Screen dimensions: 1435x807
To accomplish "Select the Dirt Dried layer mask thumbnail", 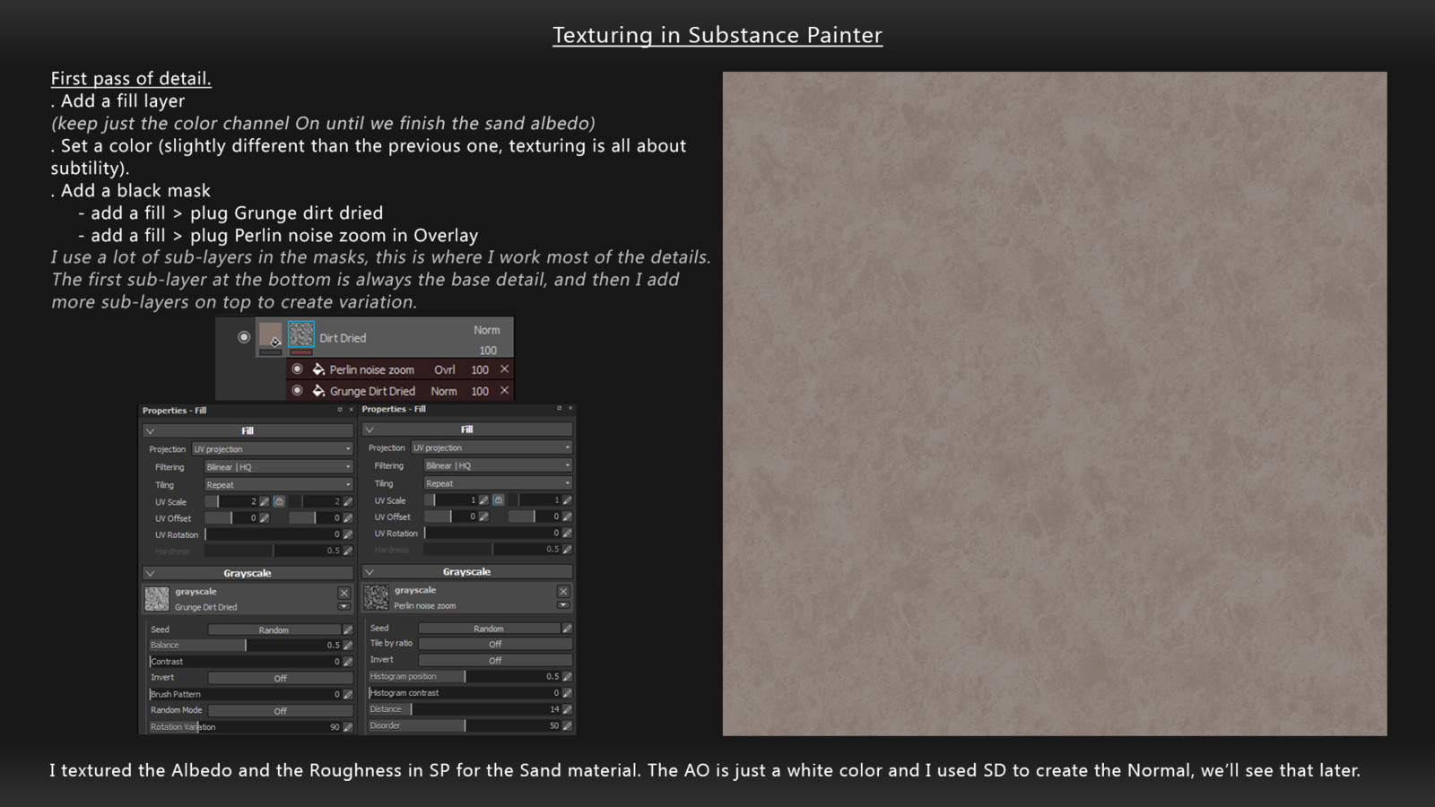I will pyautogui.click(x=301, y=335).
